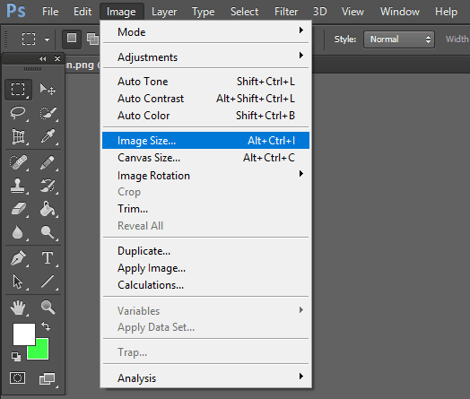Screen dimensions: 470x399
Task: Select the History Brush tool
Action: click(x=48, y=186)
